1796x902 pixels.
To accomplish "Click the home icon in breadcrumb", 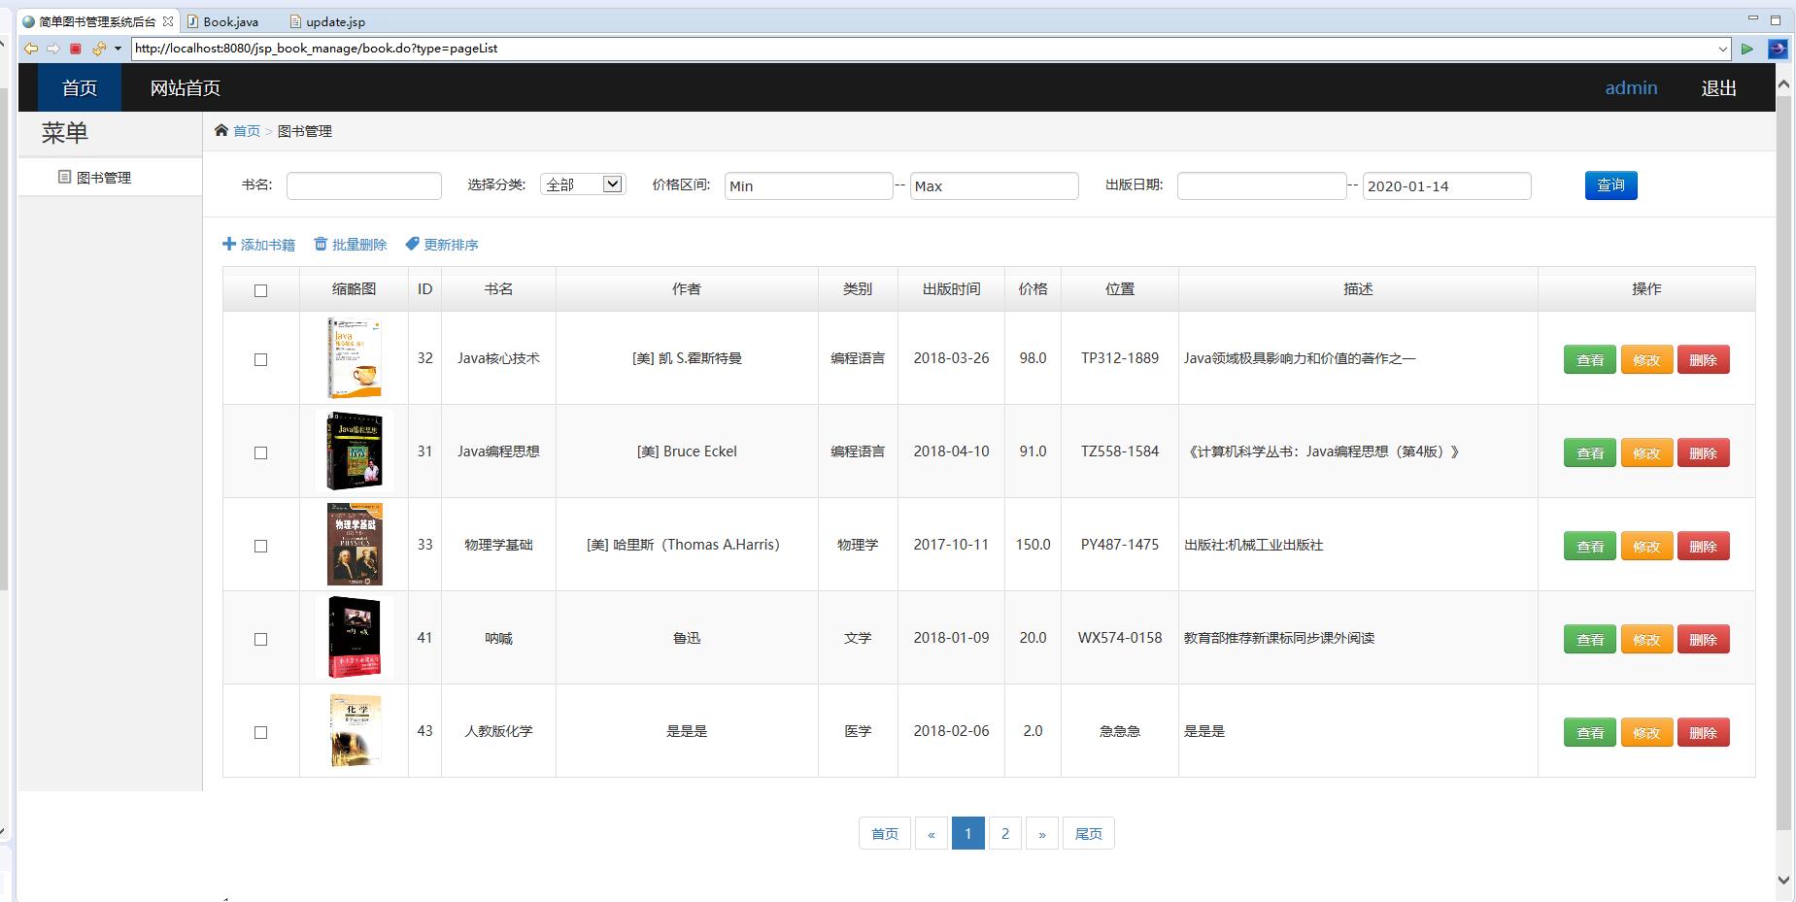I will point(221,130).
